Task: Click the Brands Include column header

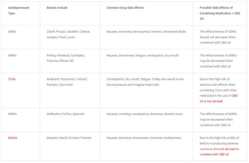Action: (x=57, y=7)
